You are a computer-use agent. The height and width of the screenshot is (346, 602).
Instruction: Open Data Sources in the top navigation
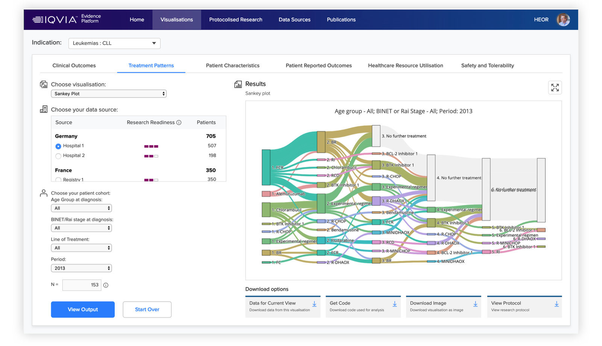[294, 20]
